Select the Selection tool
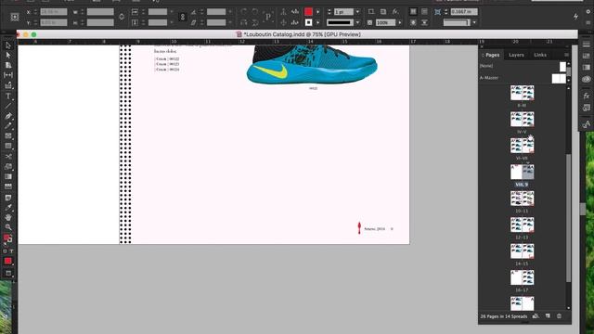Image resolution: width=594 pixels, height=334 pixels. click(x=8, y=45)
